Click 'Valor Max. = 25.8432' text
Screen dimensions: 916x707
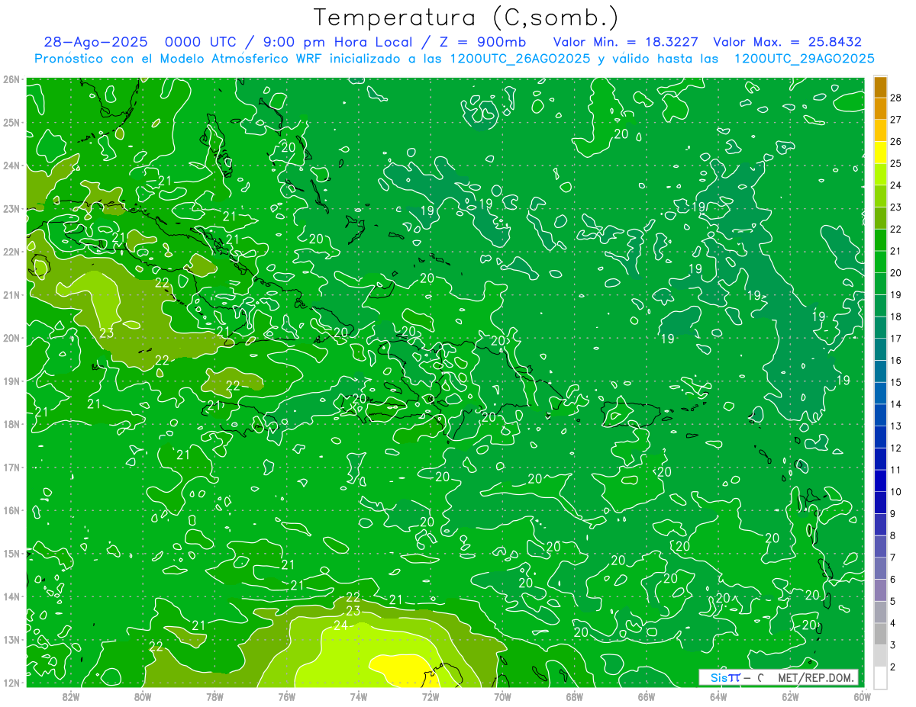point(787,43)
